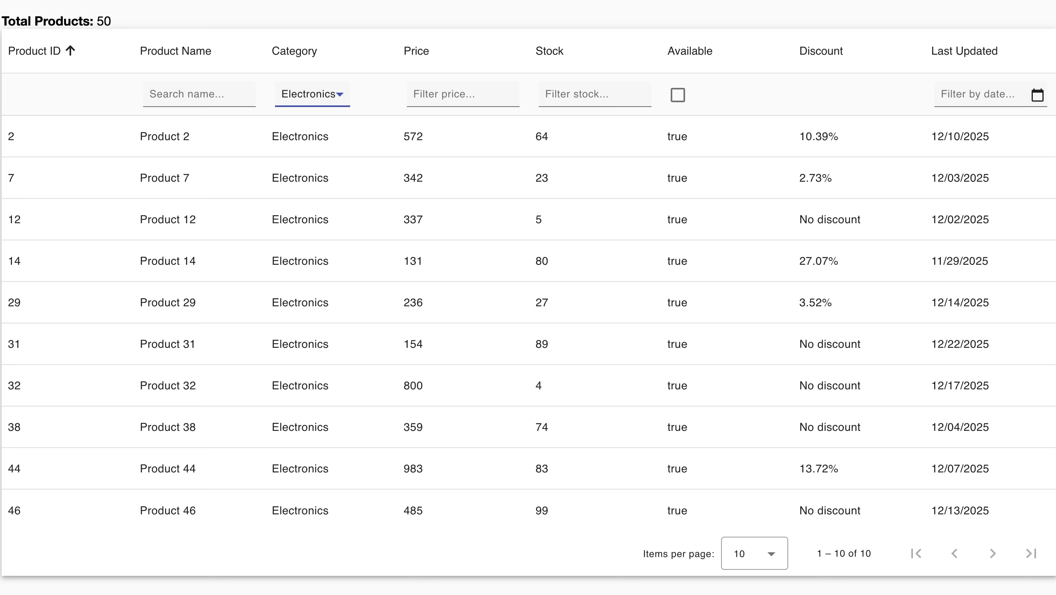Click the next page navigation arrow
1056x595 pixels.
click(x=992, y=553)
